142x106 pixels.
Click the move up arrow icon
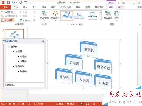click(x=34, y=12)
